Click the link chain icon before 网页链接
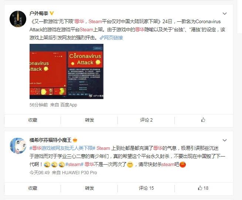The height and width of the screenshot is (200, 242). 102,38
